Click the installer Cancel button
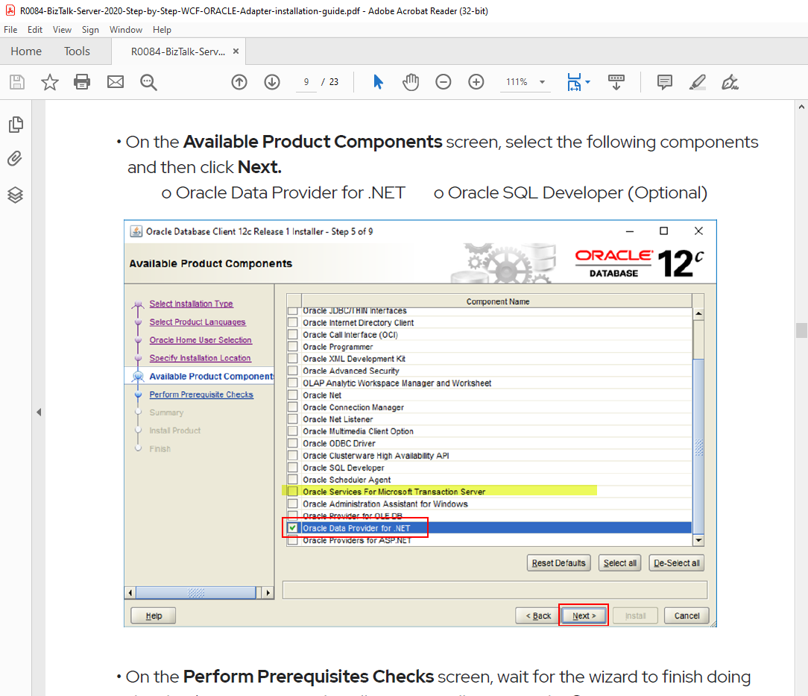This screenshot has height=696, width=808. [x=687, y=615]
